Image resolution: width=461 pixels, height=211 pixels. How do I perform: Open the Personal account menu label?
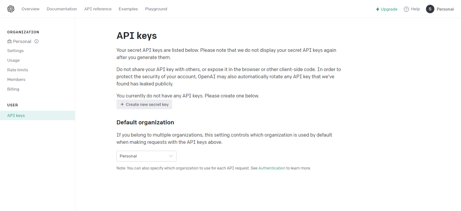click(445, 9)
